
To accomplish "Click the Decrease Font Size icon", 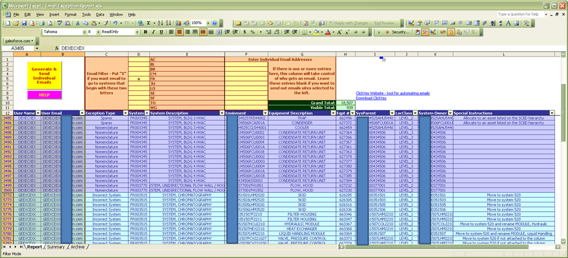I will (347, 32).
